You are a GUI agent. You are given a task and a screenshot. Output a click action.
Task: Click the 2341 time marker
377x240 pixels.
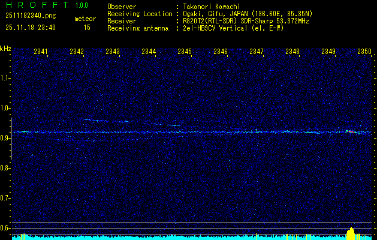[x=41, y=52]
